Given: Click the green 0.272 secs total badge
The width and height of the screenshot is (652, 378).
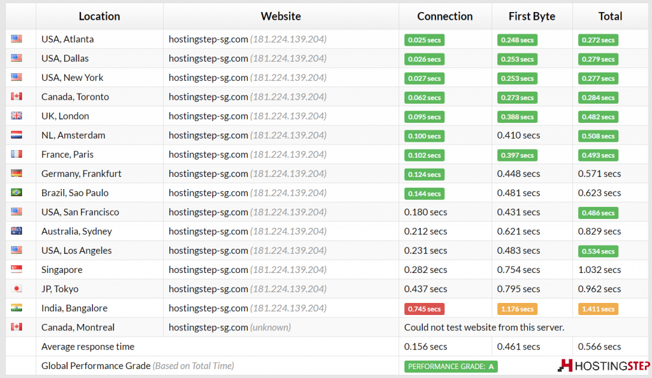Looking at the screenshot, I should pyautogui.click(x=598, y=40).
